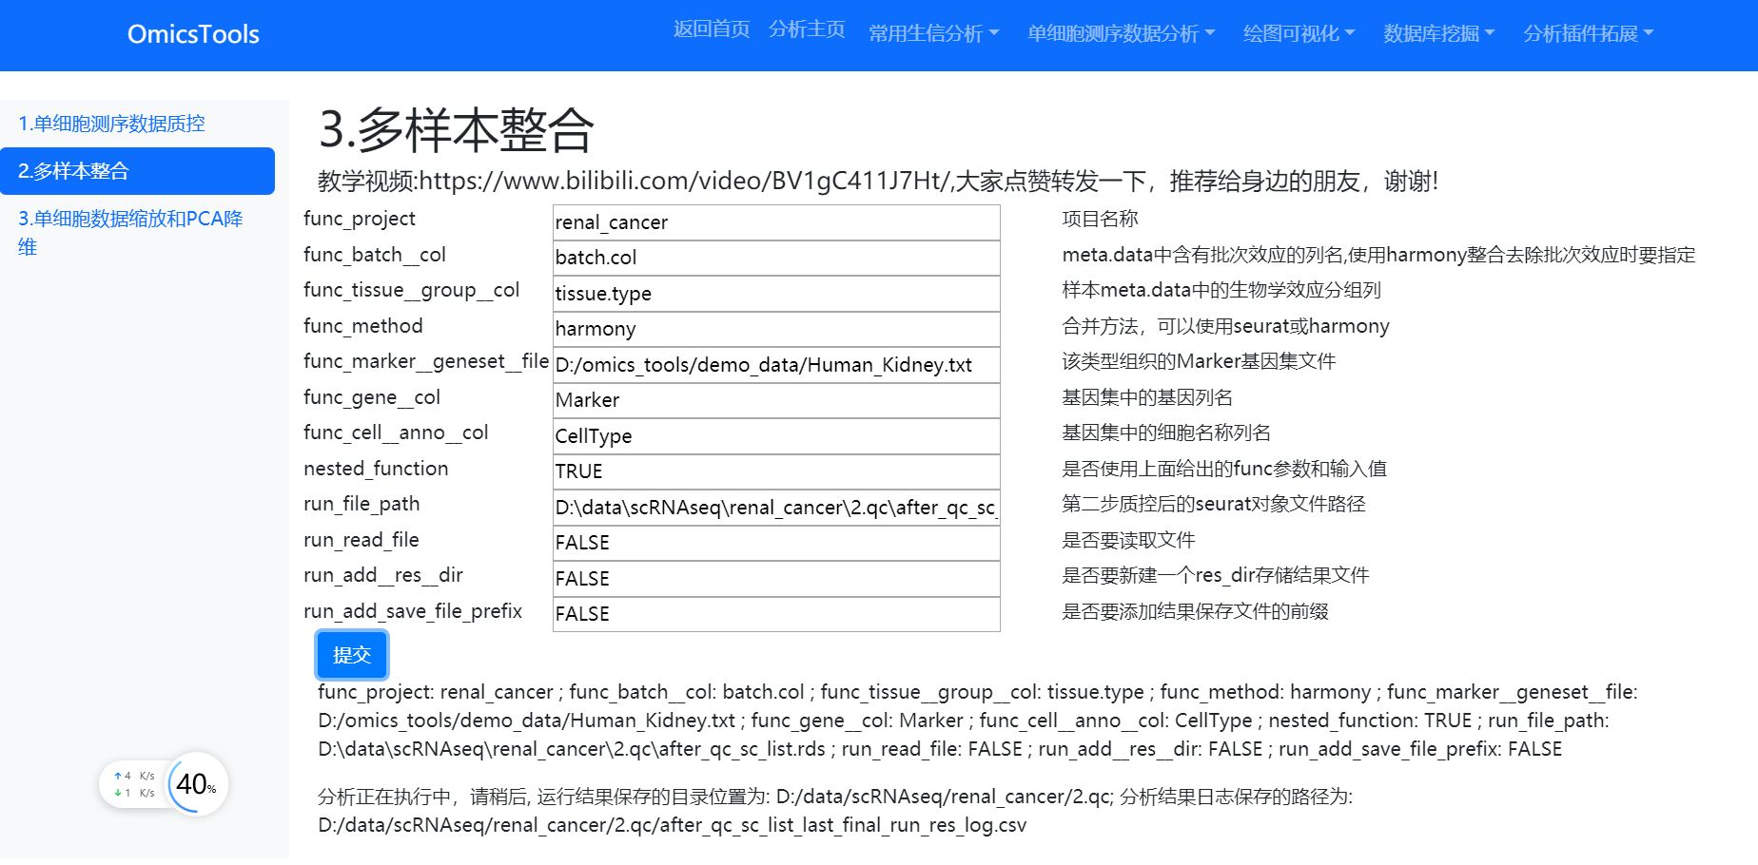Focus the func_batch__col input with batch.col
The image size is (1758, 865).
point(776,258)
